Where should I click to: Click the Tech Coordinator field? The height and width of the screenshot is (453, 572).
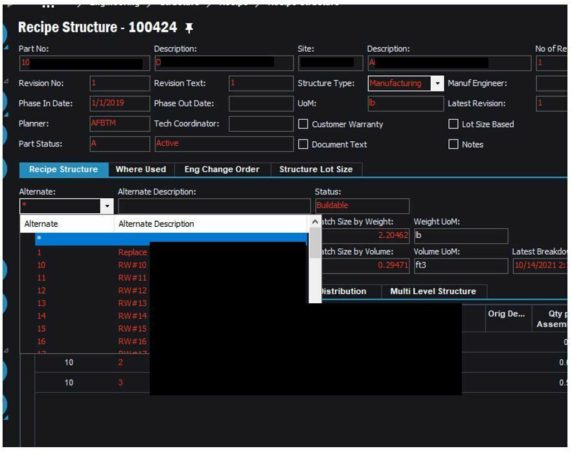click(x=261, y=124)
